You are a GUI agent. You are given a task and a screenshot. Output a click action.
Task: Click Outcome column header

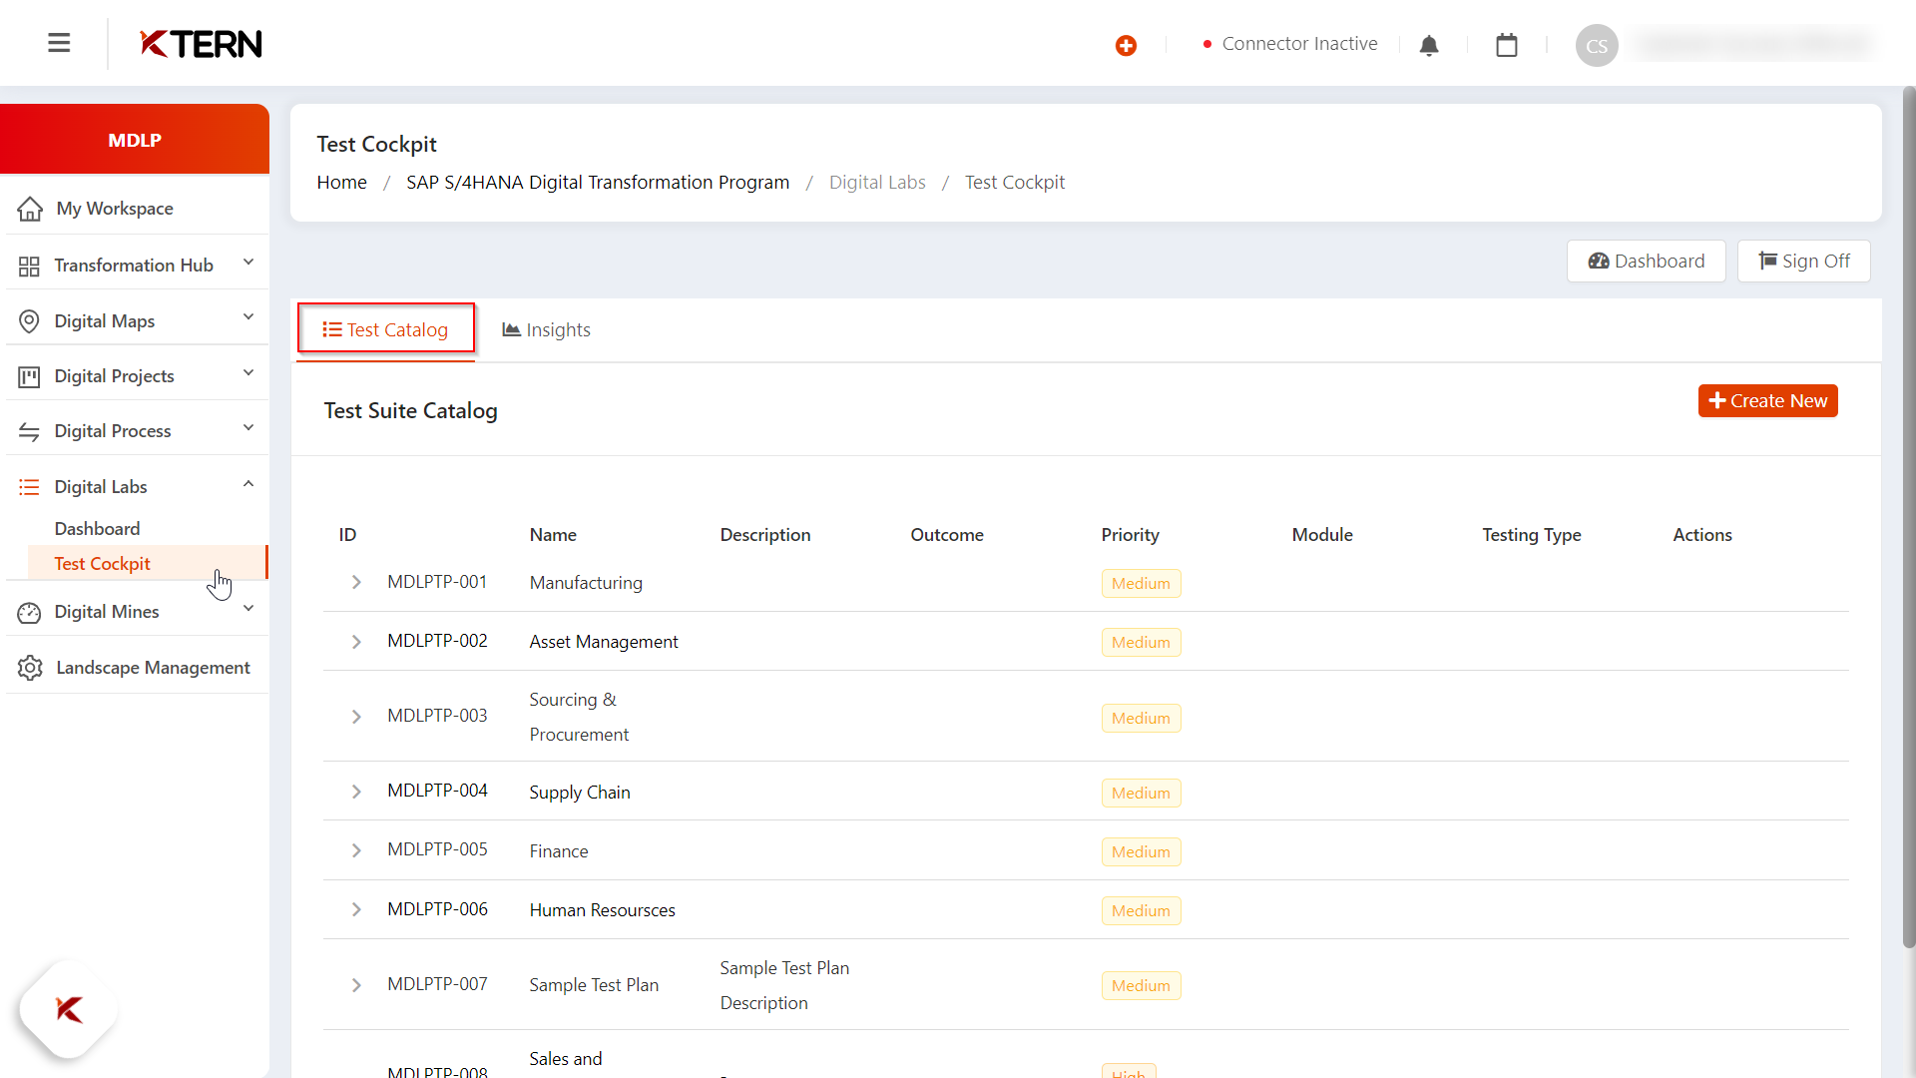tap(946, 535)
